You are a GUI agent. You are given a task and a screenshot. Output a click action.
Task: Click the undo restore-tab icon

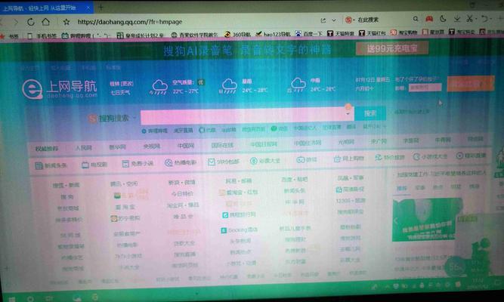pos(484,19)
